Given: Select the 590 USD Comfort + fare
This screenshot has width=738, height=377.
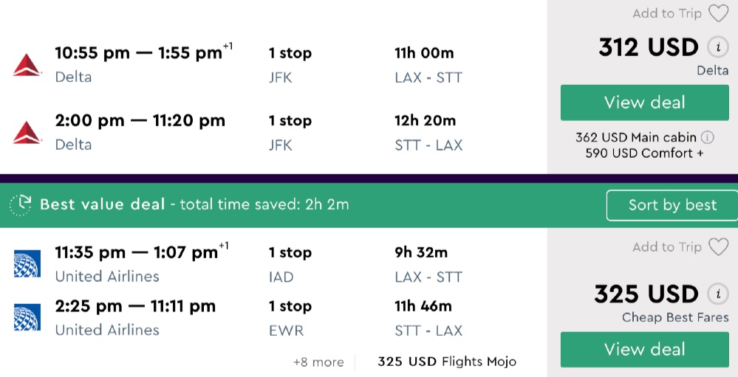Looking at the screenshot, I should click(x=644, y=153).
